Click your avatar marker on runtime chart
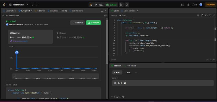Image resolution: width=217 pixels, height=102 pixels. point(17,53)
